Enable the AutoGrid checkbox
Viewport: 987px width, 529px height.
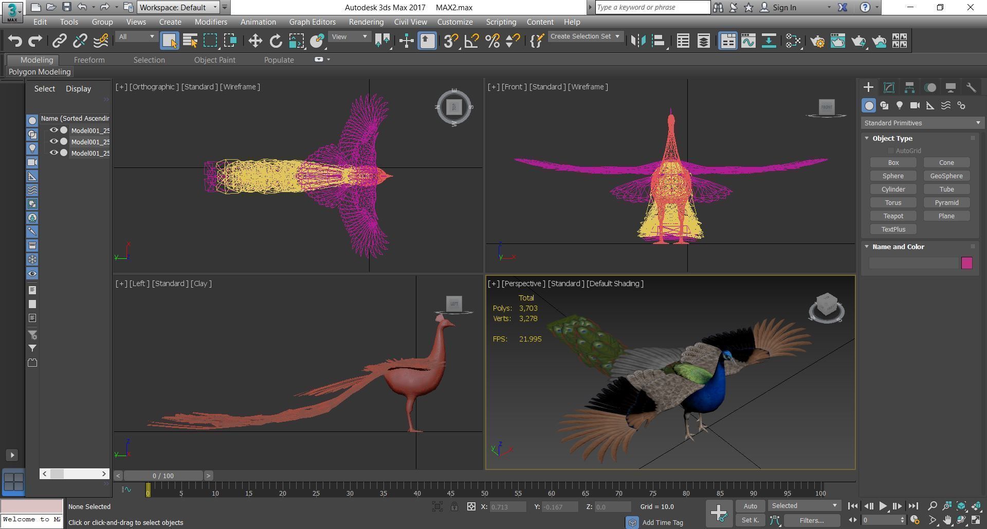click(x=890, y=150)
